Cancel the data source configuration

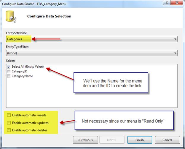pos(167,140)
